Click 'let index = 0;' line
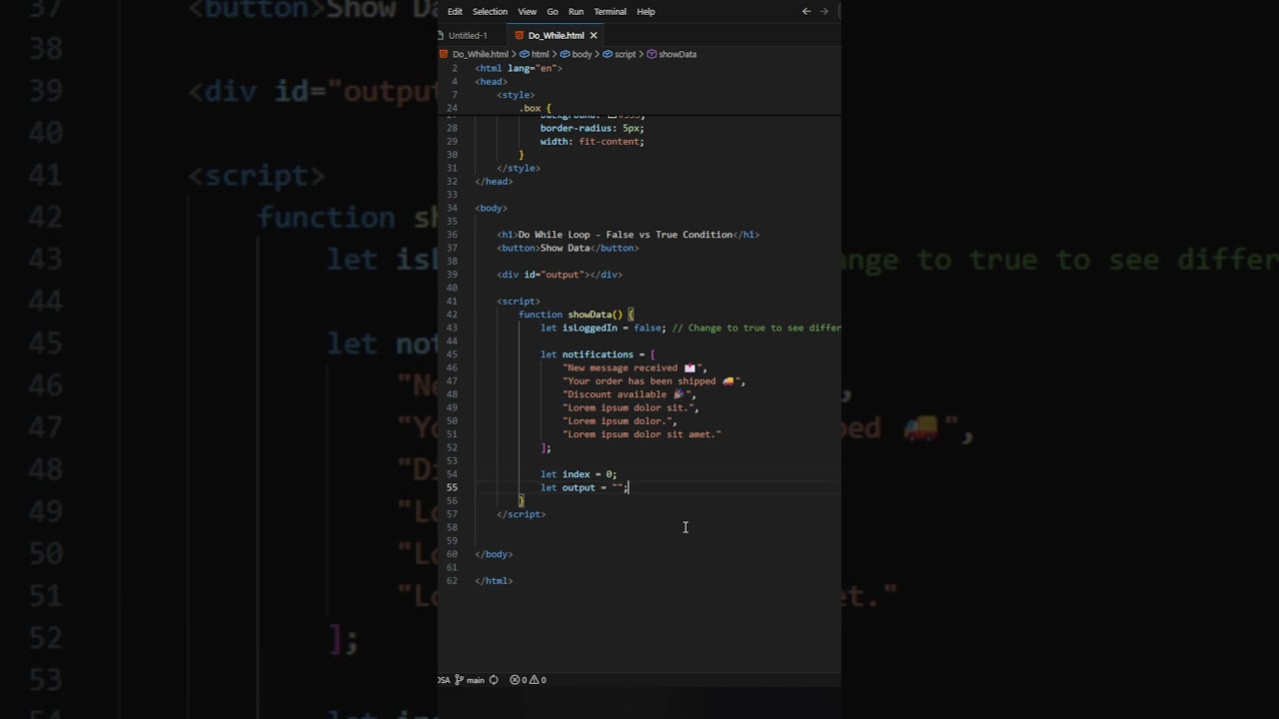The image size is (1279, 719). (579, 474)
